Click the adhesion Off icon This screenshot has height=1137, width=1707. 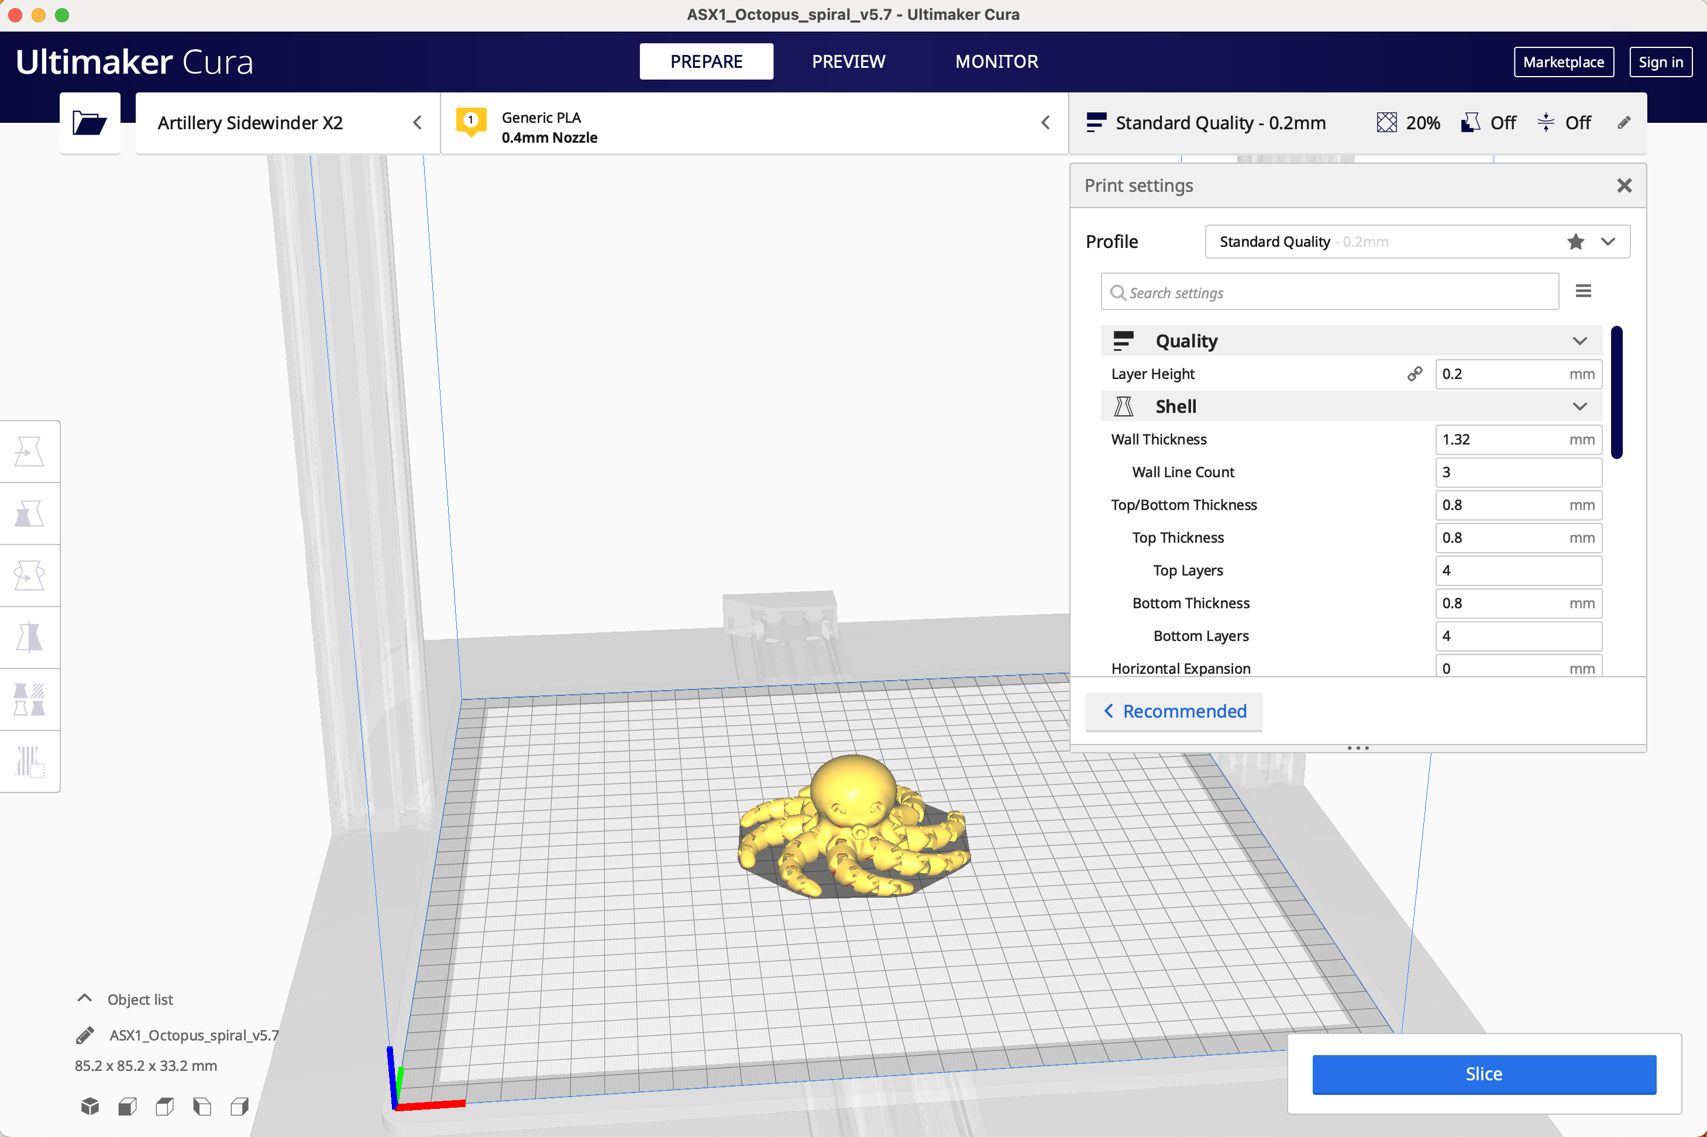[1546, 123]
